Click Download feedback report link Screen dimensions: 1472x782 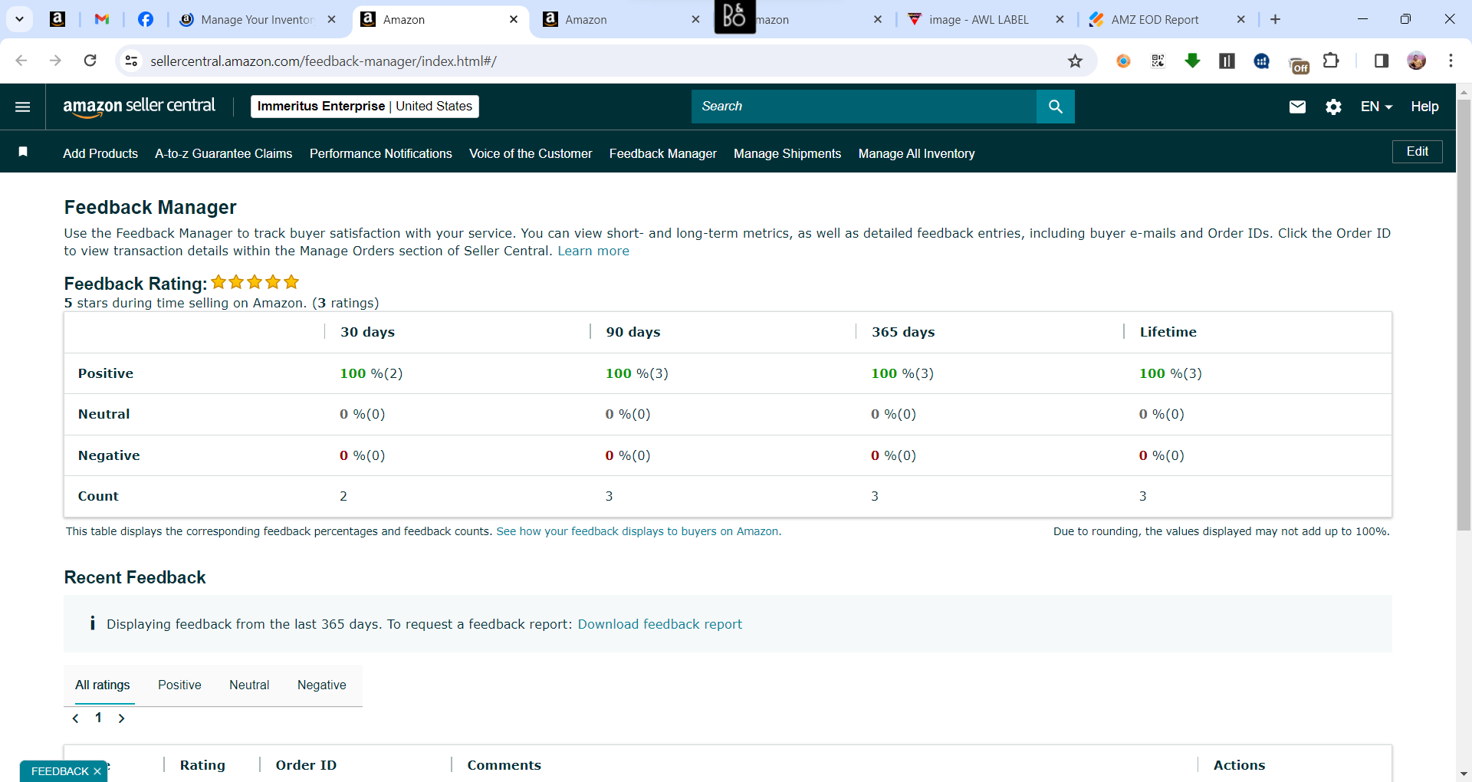[660, 624]
